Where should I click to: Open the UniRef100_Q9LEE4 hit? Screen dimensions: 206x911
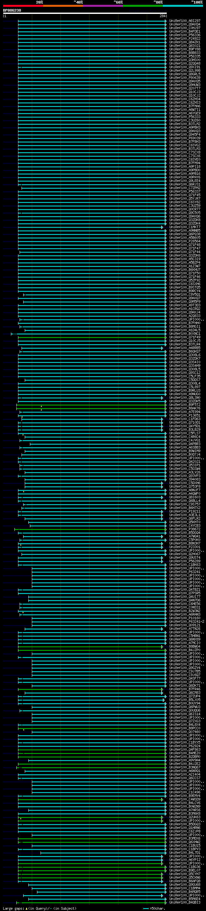coord(184,181)
